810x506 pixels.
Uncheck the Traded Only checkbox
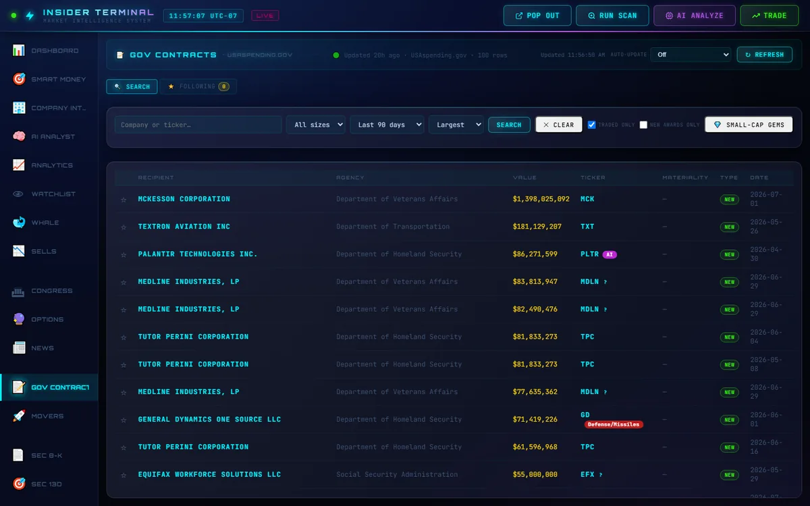pyautogui.click(x=591, y=125)
